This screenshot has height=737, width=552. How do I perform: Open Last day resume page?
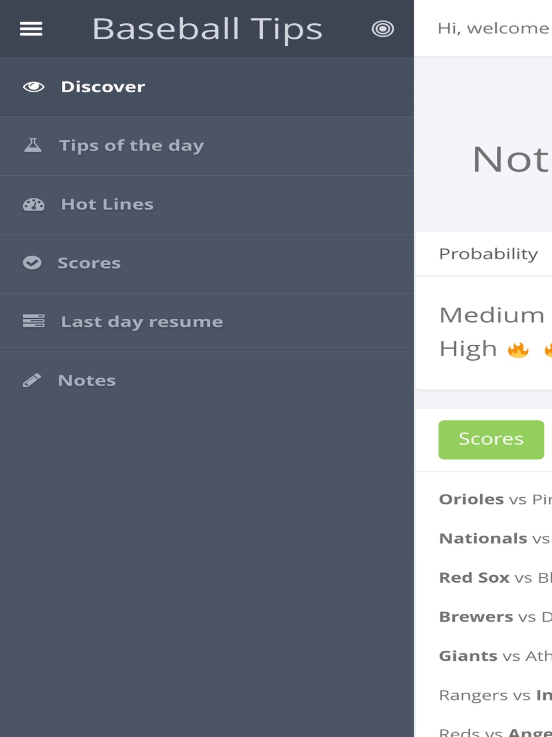tap(207, 322)
